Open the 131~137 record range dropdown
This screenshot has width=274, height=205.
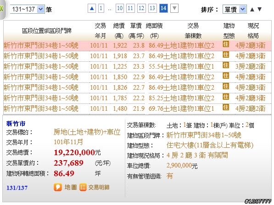(x=28, y=9)
